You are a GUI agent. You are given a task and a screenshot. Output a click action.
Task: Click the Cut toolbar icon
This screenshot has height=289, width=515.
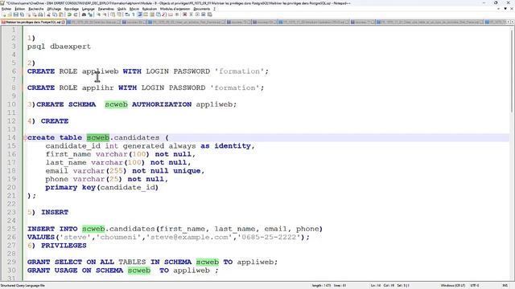pyautogui.click(x=48, y=14)
